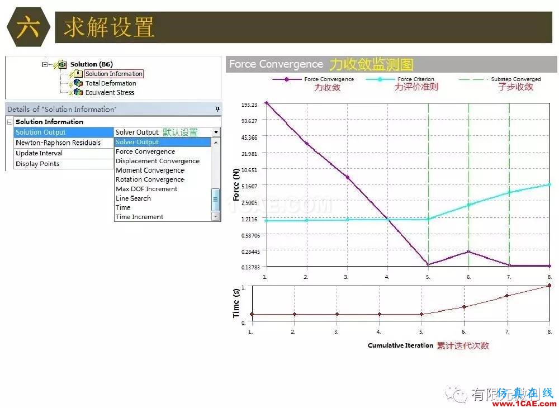Screen dimensions: 559x408
Task: Click the Solution Information icon in tree
Action: [78, 74]
